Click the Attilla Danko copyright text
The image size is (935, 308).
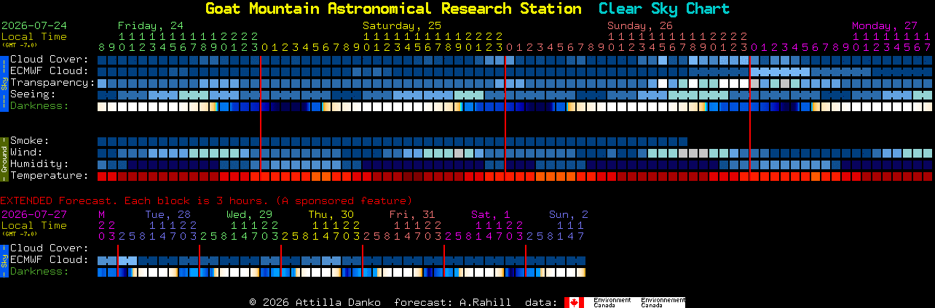click(315, 302)
